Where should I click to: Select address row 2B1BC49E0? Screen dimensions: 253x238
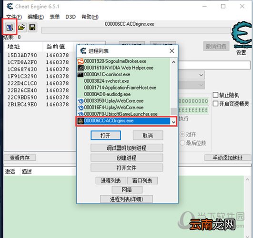coord(39,105)
